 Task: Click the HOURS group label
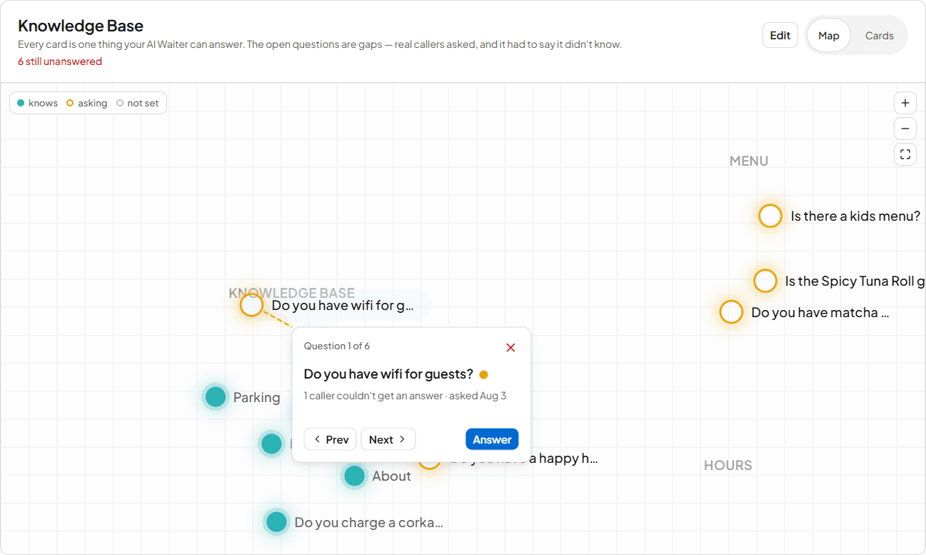pos(728,466)
